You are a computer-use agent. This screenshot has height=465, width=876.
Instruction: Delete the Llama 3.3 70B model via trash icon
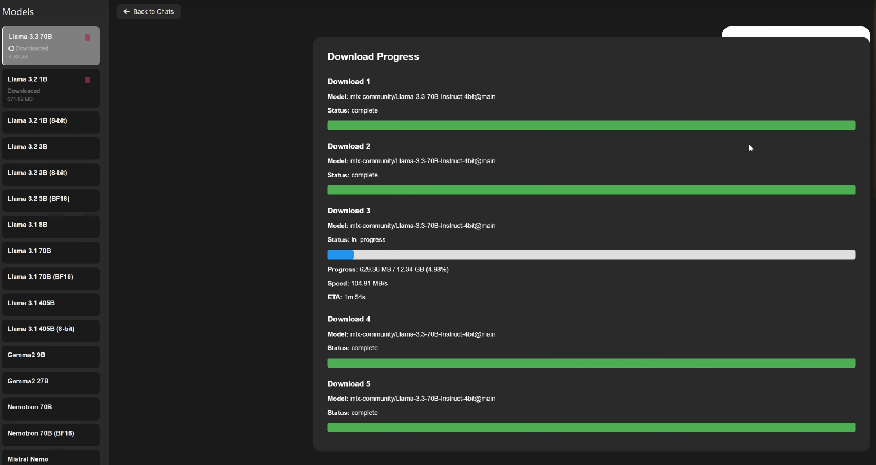(87, 37)
